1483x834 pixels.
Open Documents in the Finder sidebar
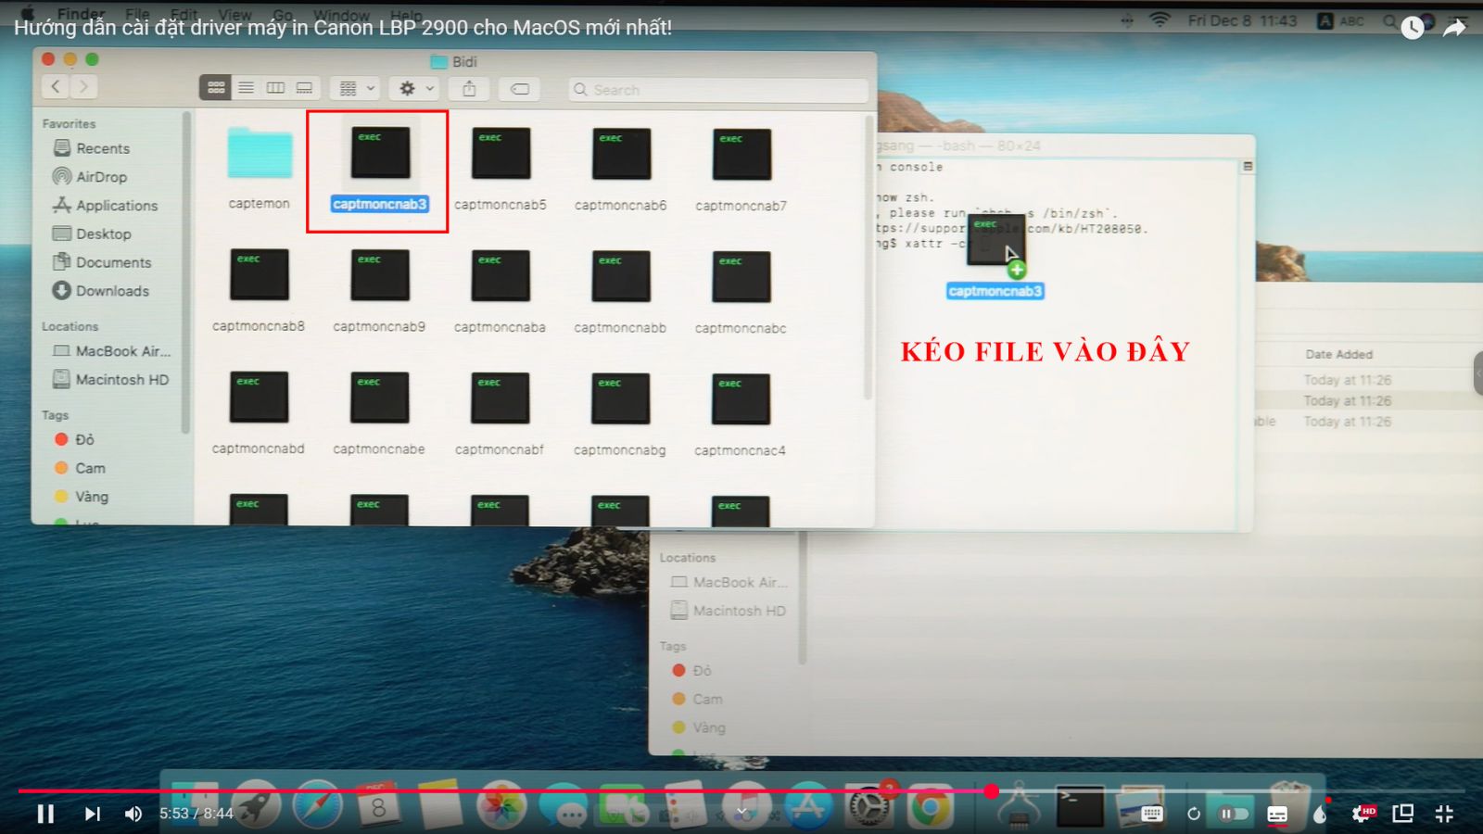pyautogui.click(x=102, y=262)
